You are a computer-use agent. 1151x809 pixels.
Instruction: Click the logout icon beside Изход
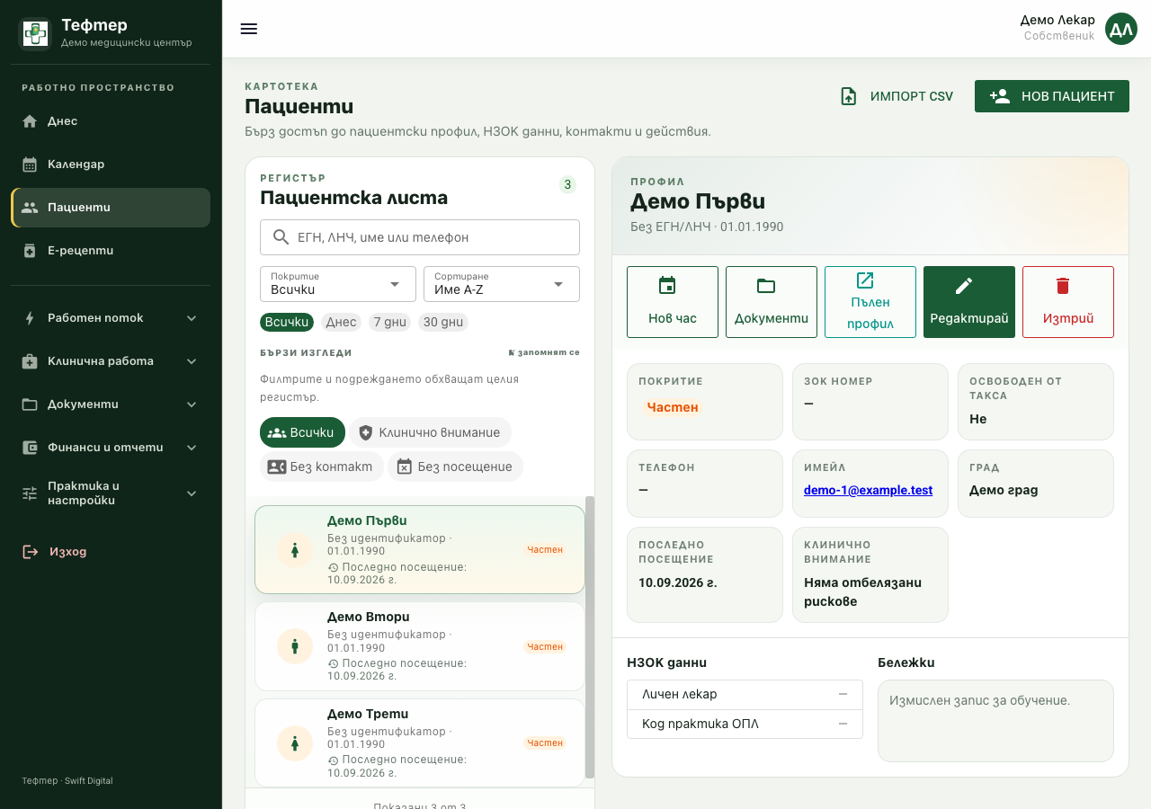coord(31,551)
